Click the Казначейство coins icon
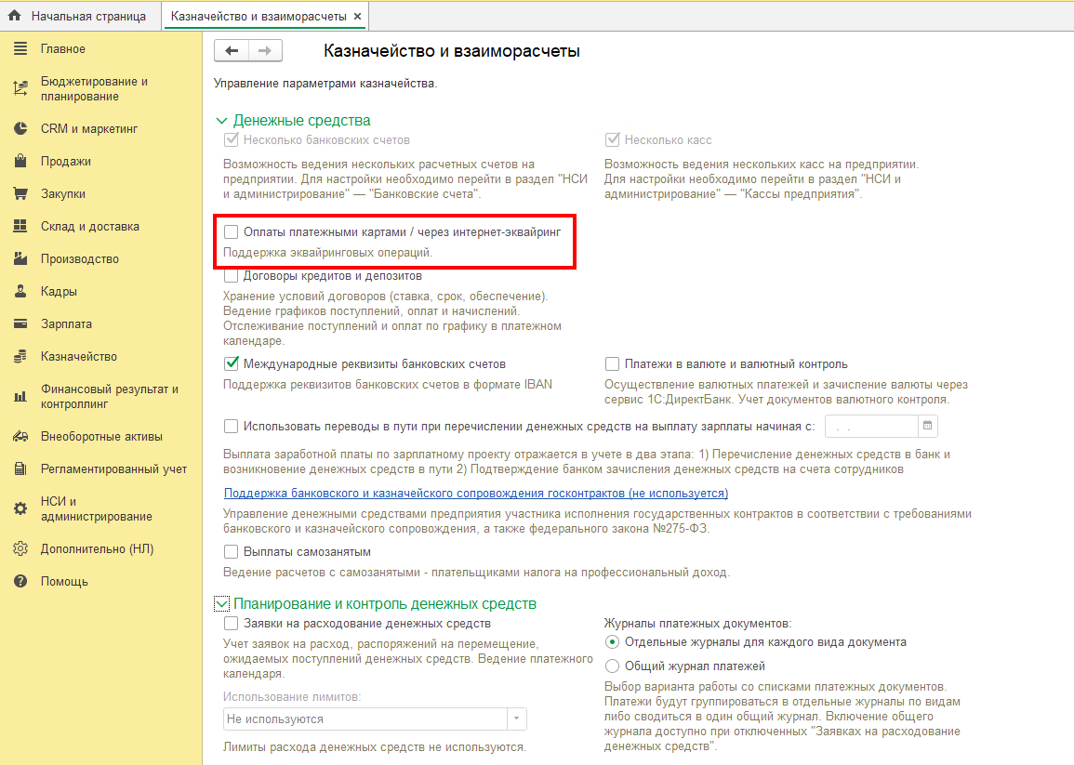 (20, 356)
